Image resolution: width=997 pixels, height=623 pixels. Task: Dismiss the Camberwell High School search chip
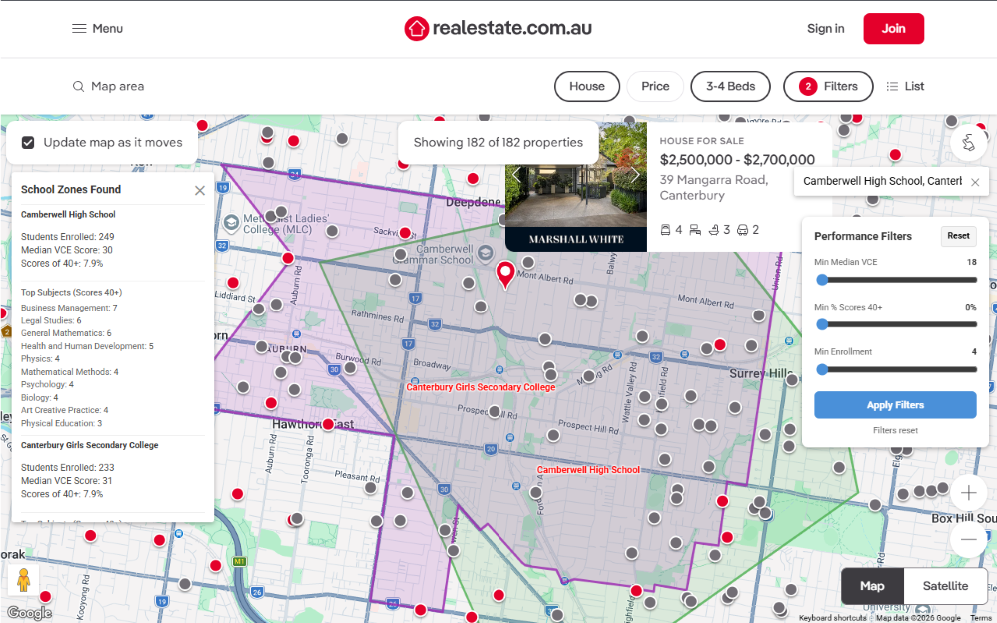pos(976,181)
